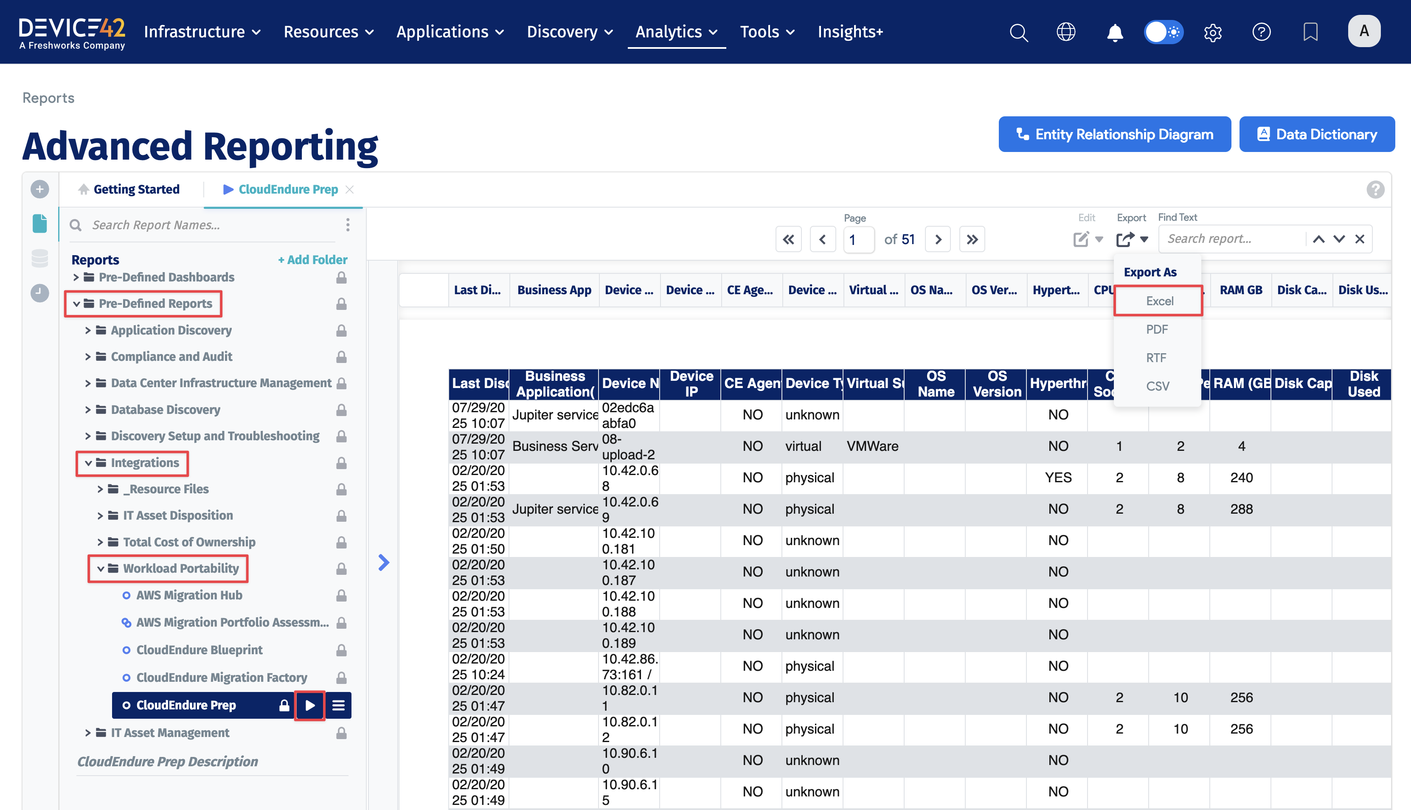Click the Export dropdown icon
This screenshot has width=1411, height=810.
tap(1132, 239)
